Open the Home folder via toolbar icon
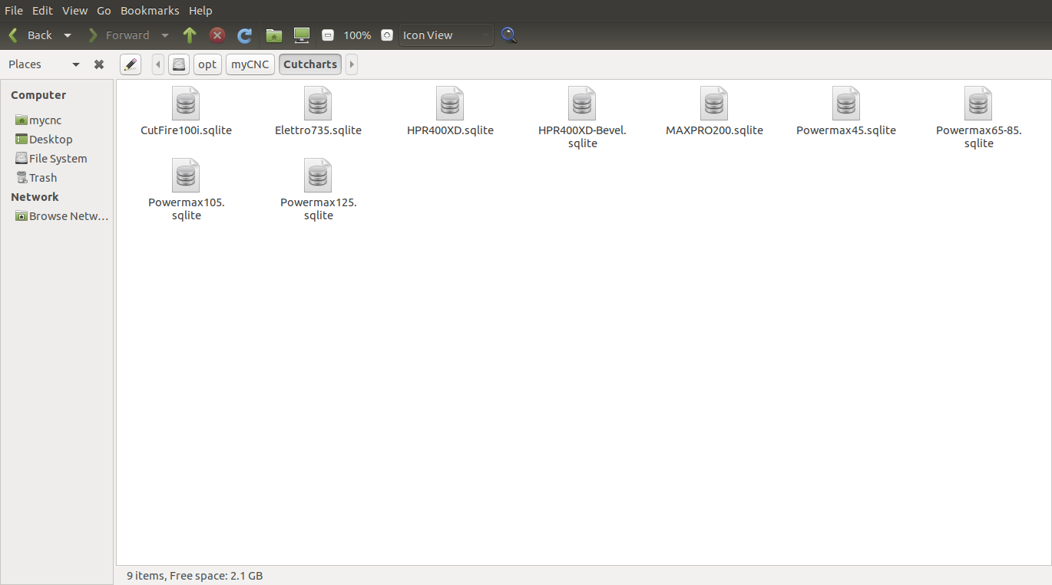1052x585 pixels. pyautogui.click(x=274, y=35)
